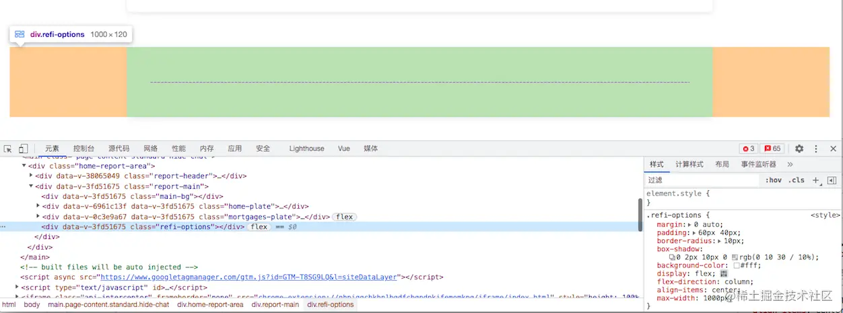Open the Vue tab
843x313 pixels.
(343, 148)
